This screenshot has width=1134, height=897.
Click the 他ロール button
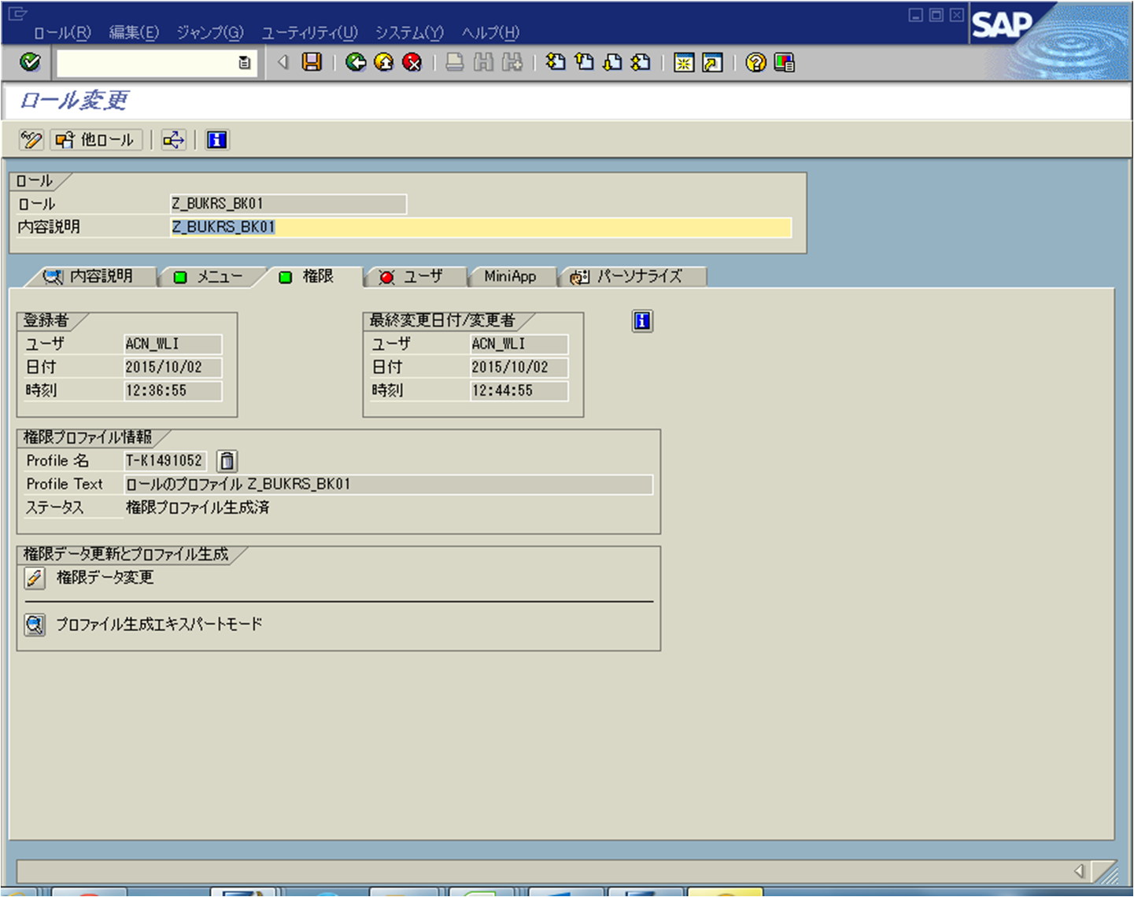tap(94, 139)
